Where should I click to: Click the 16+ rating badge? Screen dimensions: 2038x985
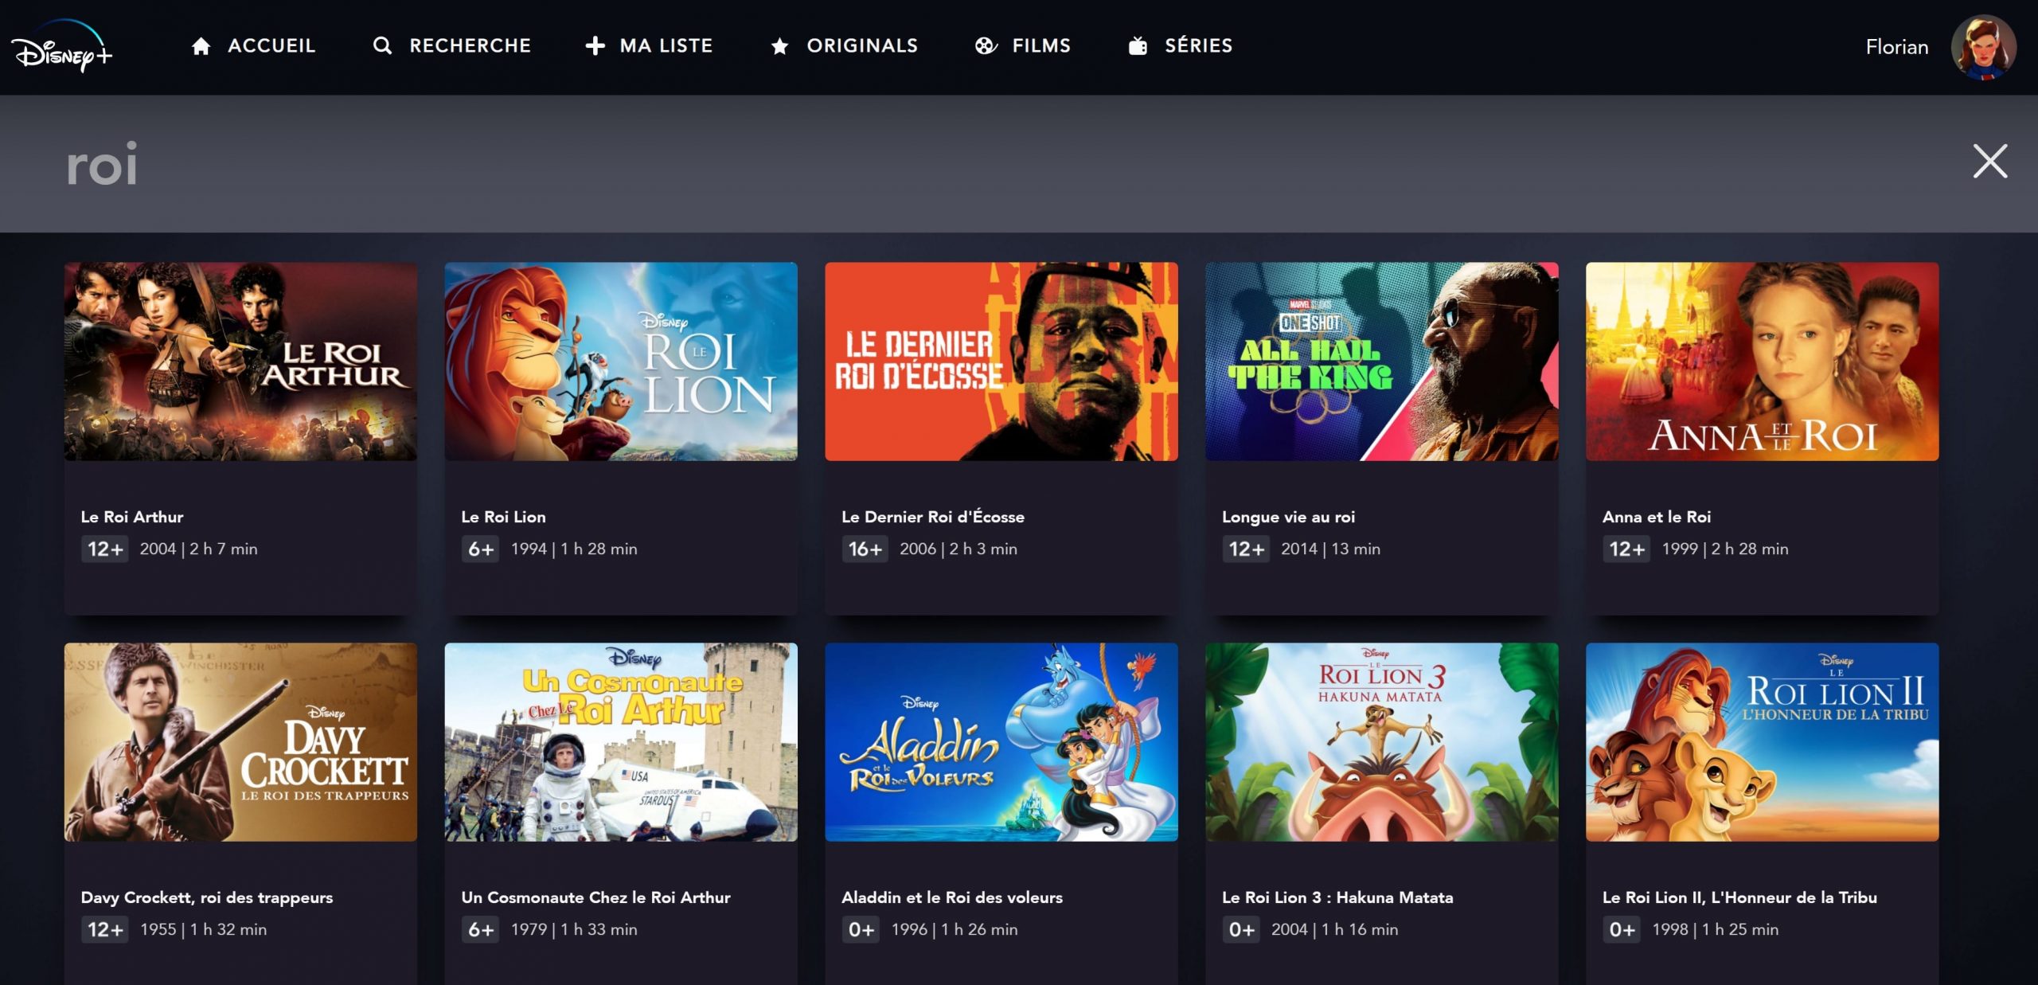point(865,549)
